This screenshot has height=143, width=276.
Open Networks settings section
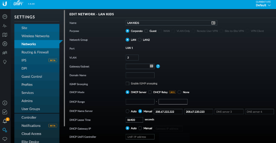click(37, 44)
